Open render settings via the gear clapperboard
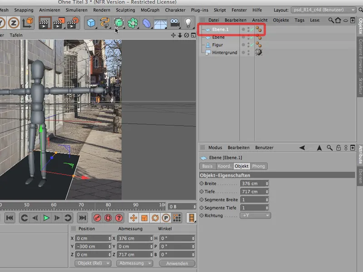The width and height of the screenshot is (363, 272). tap(73, 23)
